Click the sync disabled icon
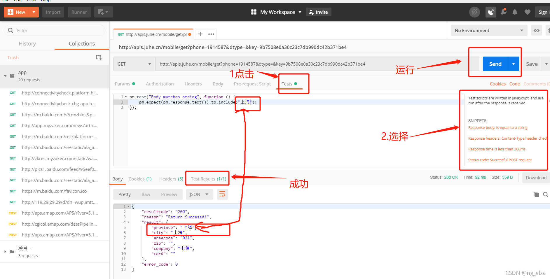This screenshot has width=550, height=279. pos(474,12)
